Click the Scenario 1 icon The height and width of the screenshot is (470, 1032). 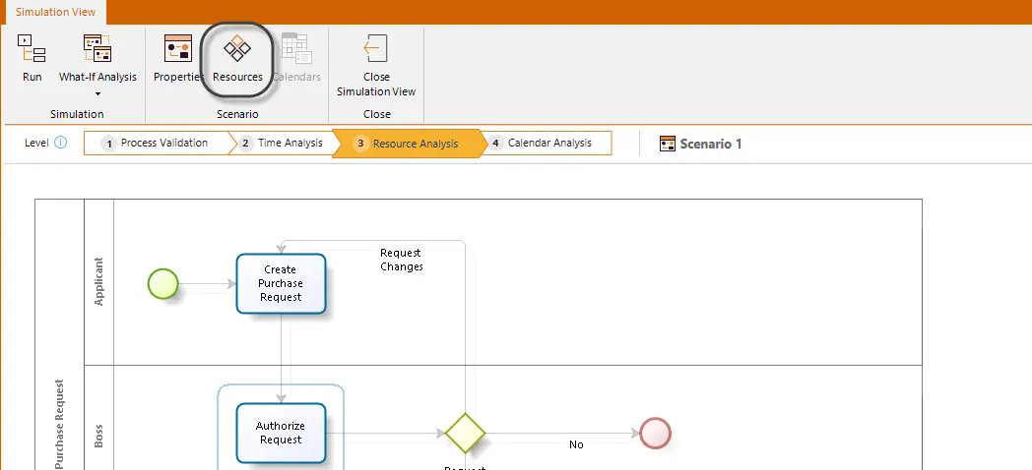click(x=668, y=144)
